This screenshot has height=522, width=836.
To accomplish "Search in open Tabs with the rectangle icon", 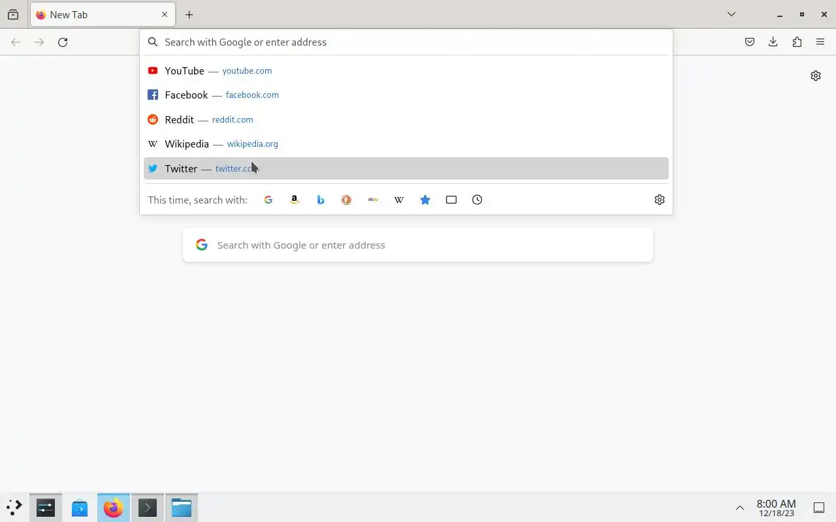I will (x=451, y=200).
